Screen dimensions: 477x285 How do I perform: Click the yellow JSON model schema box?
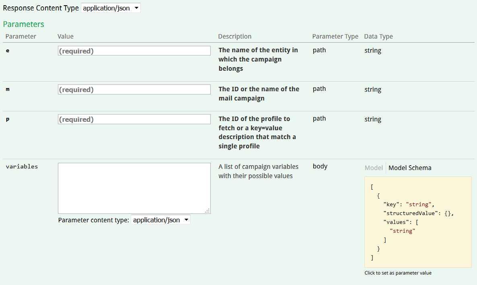[x=417, y=222]
